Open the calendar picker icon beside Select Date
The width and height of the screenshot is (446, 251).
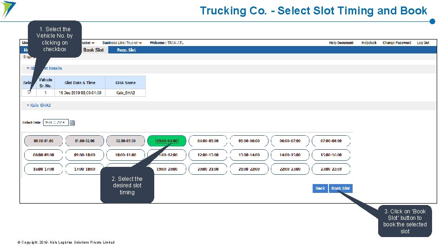pyautogui.click(x=72, y=123)
